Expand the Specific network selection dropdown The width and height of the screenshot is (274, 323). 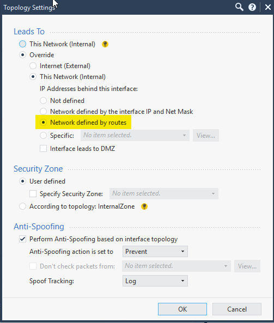click(135, 135)
